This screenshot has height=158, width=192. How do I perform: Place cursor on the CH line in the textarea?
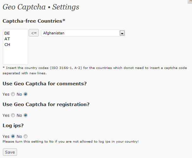7,45
